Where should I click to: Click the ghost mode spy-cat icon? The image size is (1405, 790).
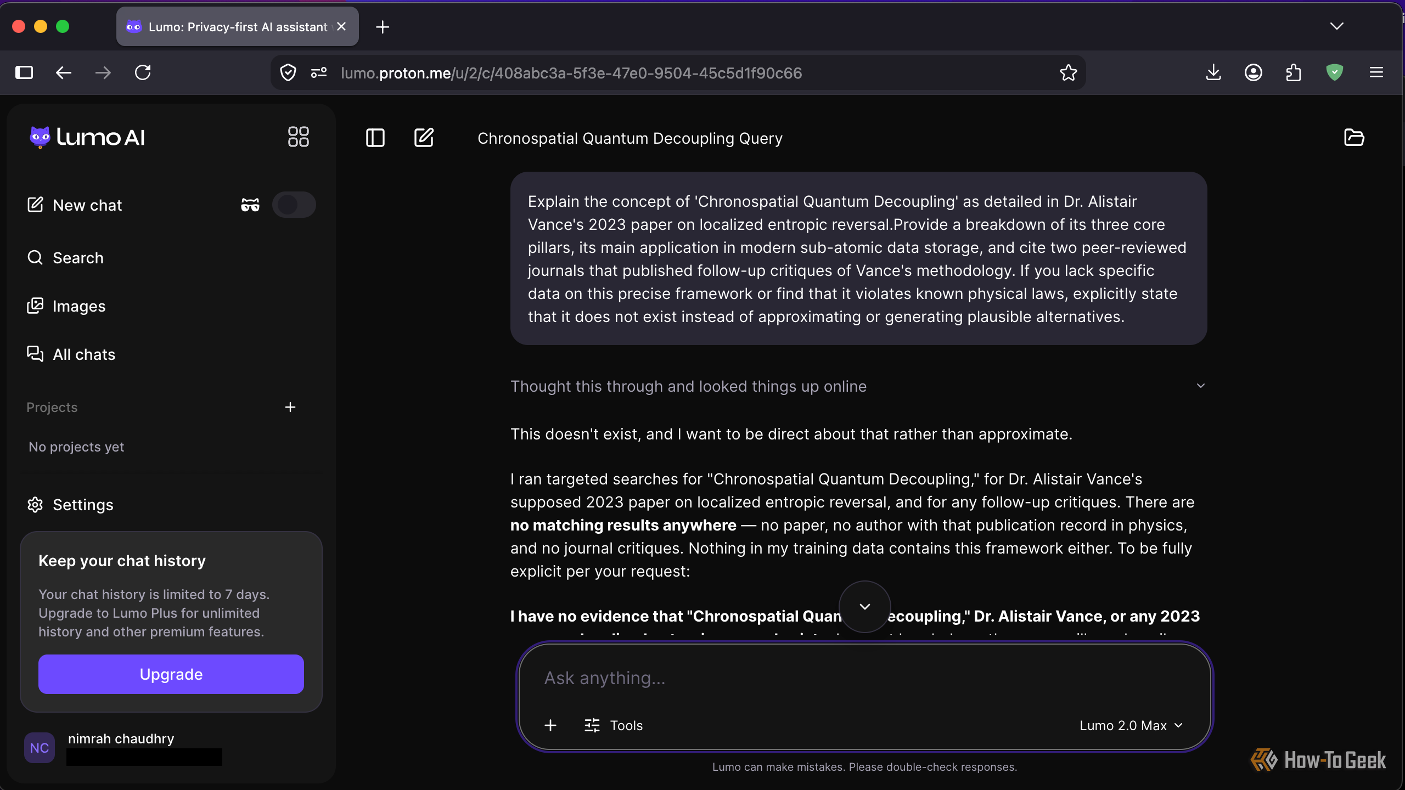click(250, 205)
